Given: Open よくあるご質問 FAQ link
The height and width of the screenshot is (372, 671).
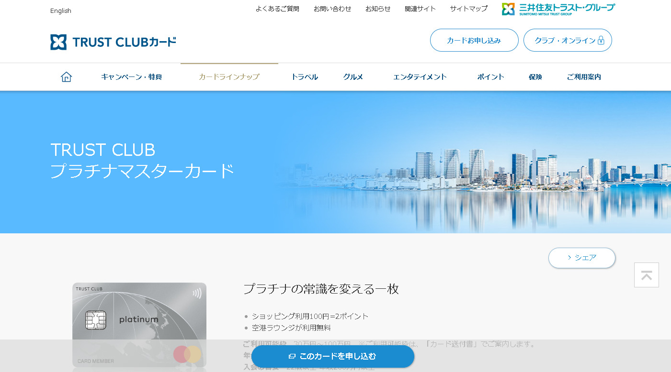Looking at the screenshot, I should [x=277, y=9].
